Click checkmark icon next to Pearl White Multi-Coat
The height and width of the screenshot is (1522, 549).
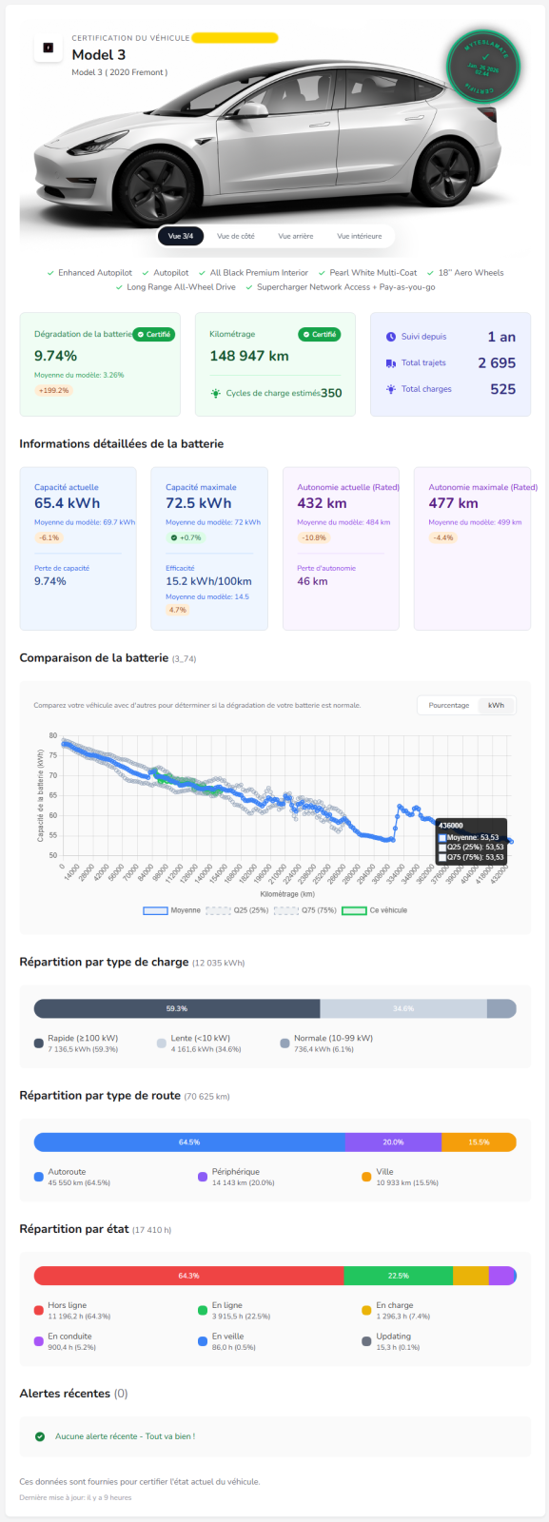(322, 273)
